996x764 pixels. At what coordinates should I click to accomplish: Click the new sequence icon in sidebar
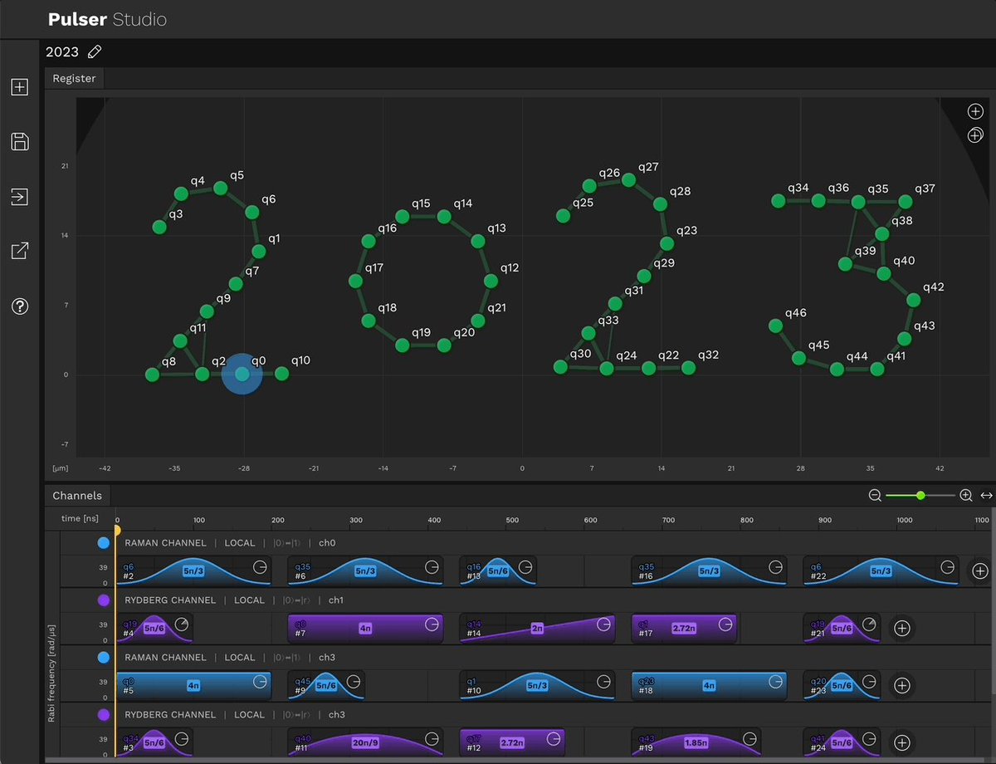click(x=20, y=86)
